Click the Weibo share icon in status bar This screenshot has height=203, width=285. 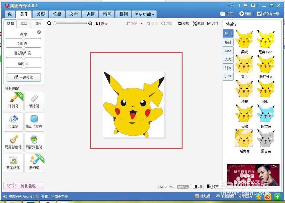click(268, 197)
